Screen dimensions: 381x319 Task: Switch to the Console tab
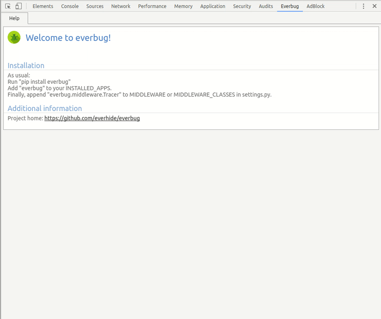tap(70, 6)
